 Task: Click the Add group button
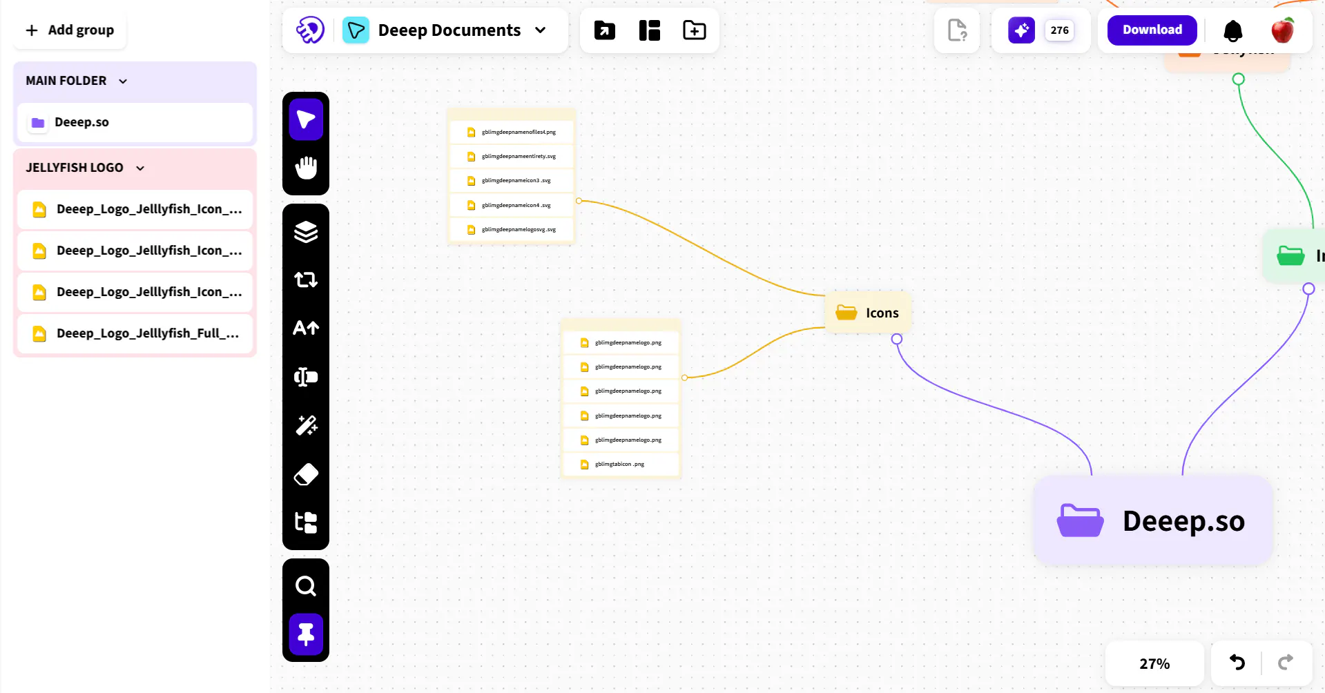point(70,30)
